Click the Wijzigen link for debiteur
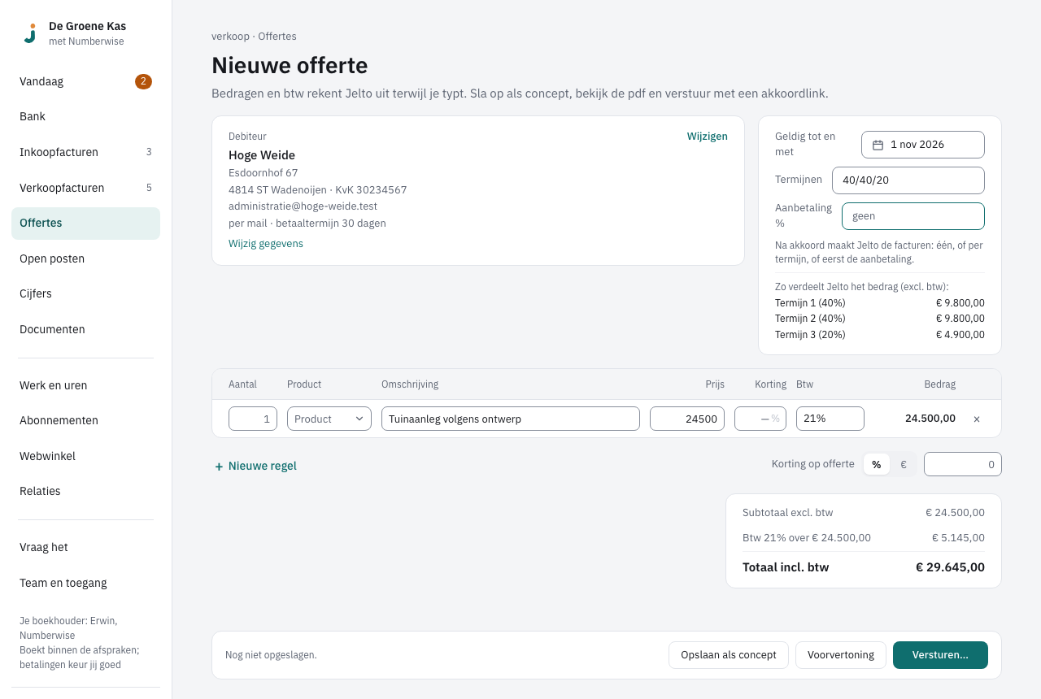Image resolution: width=1041 pixels, height=699 pixels. (x=708, y=137)
